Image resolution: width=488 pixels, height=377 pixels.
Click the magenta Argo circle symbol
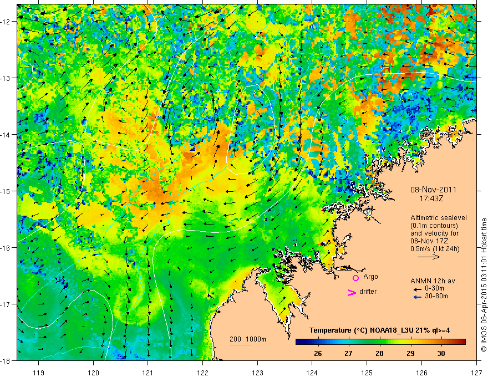click(x=355, y=278)
